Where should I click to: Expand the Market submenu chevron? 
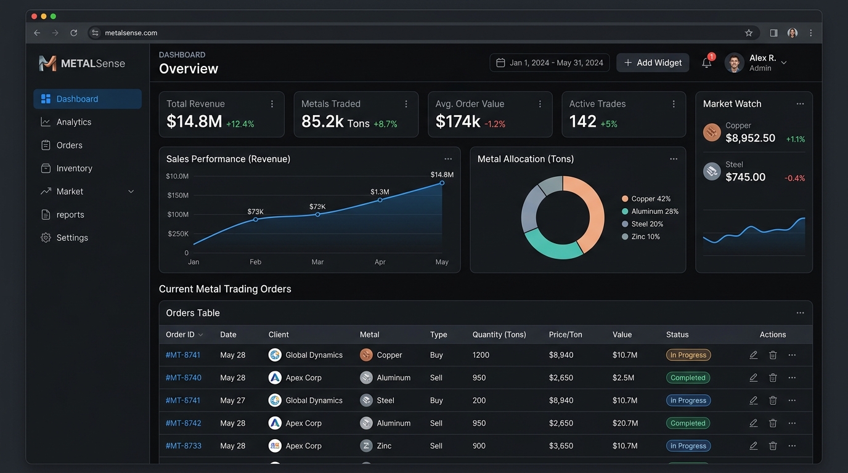pos(131,192)
